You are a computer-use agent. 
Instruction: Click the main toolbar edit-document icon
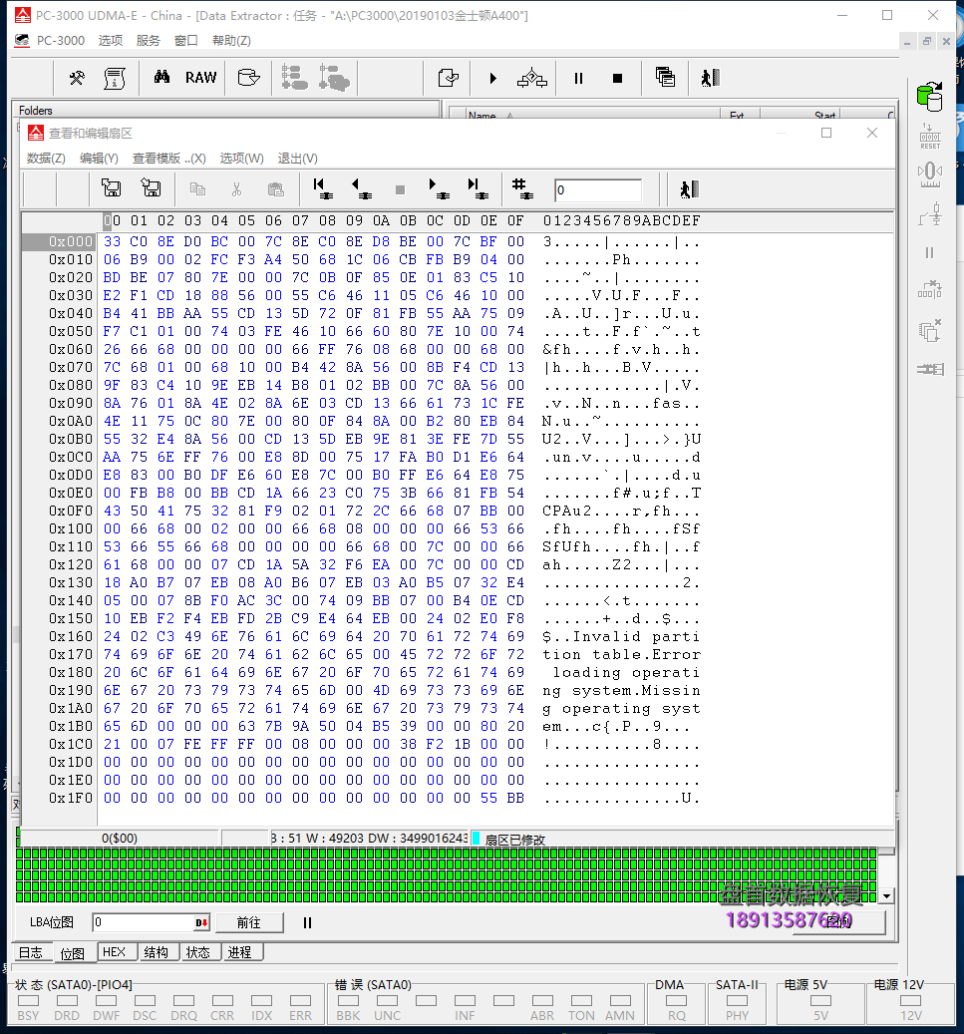[x=449, y=78]
